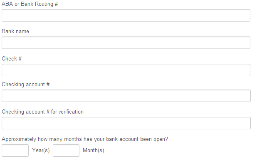Click the Checking account # field
The width and height of the screenshot is (257, 160).
(126, 96)
